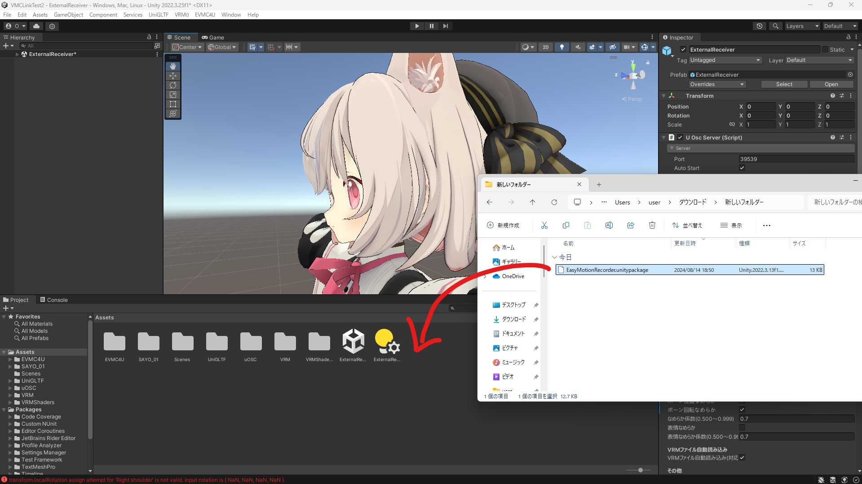
Task: Toggle Scene view lighting
Action: (x=562, y=47)
